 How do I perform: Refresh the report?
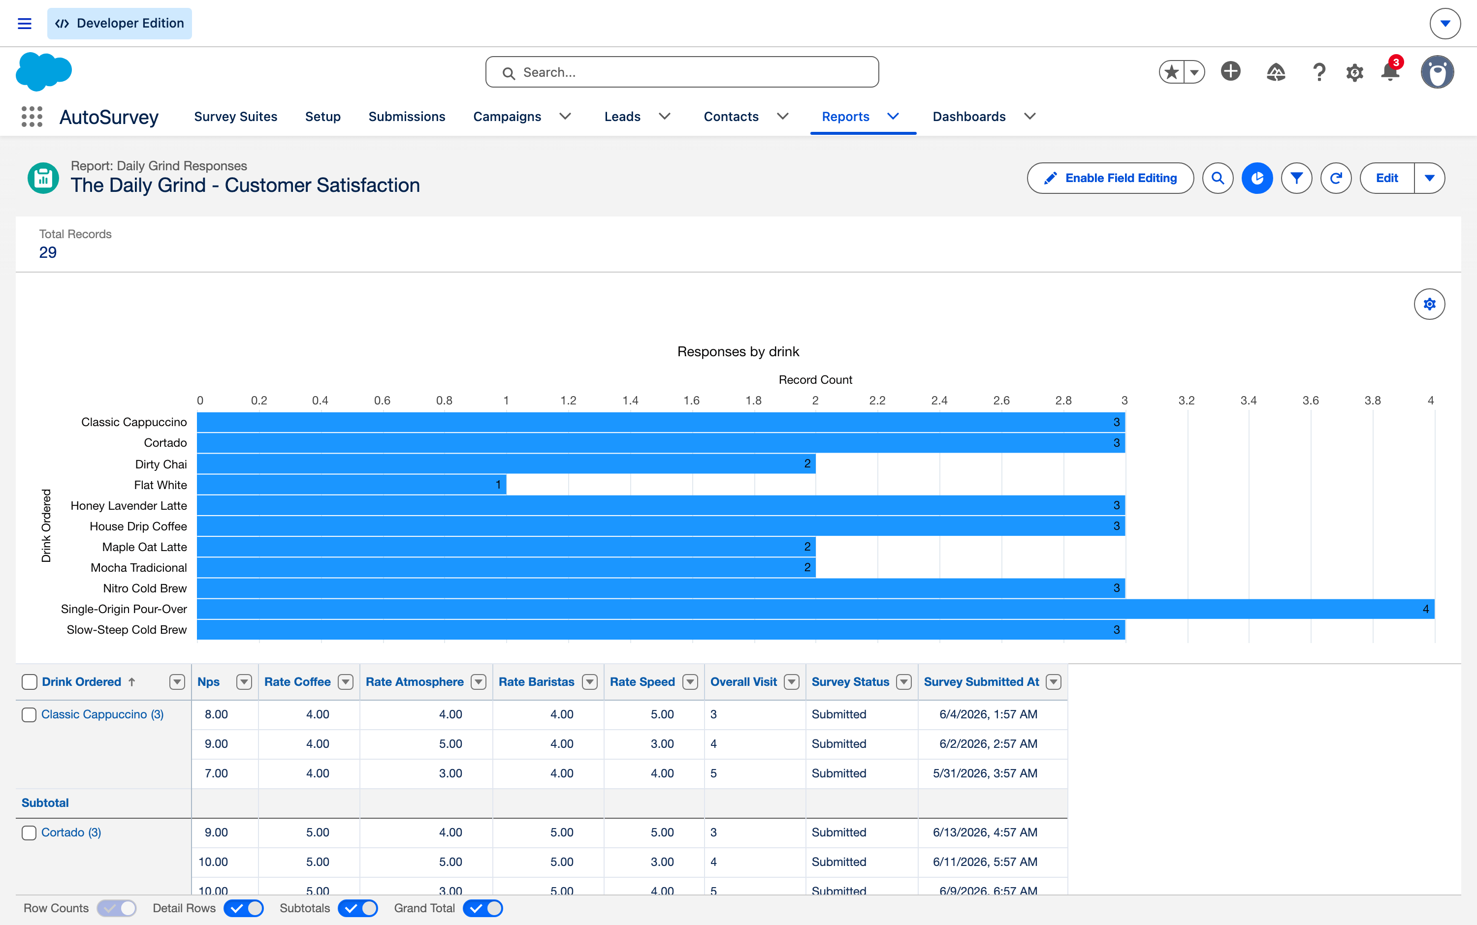tap(1336, 178)
